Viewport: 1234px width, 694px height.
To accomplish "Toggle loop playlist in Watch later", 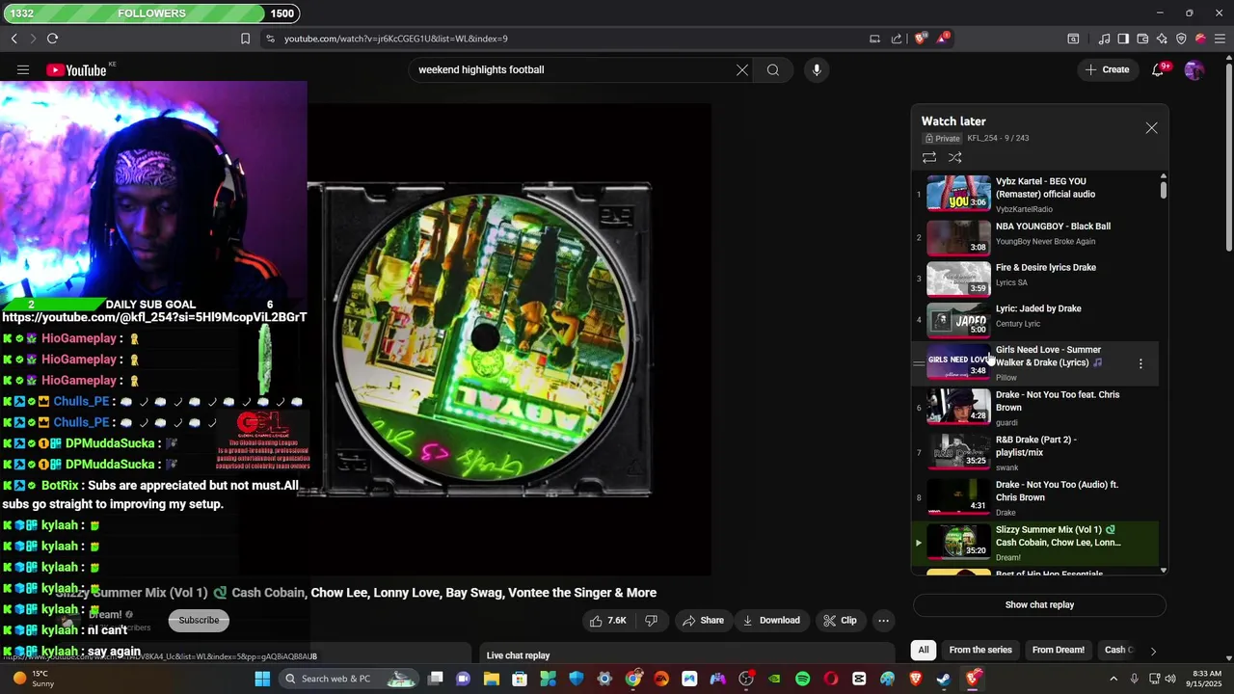I will [929, 157].
